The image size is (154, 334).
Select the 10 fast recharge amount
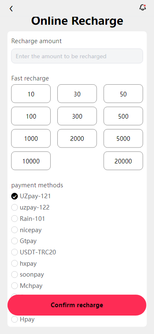31,94
